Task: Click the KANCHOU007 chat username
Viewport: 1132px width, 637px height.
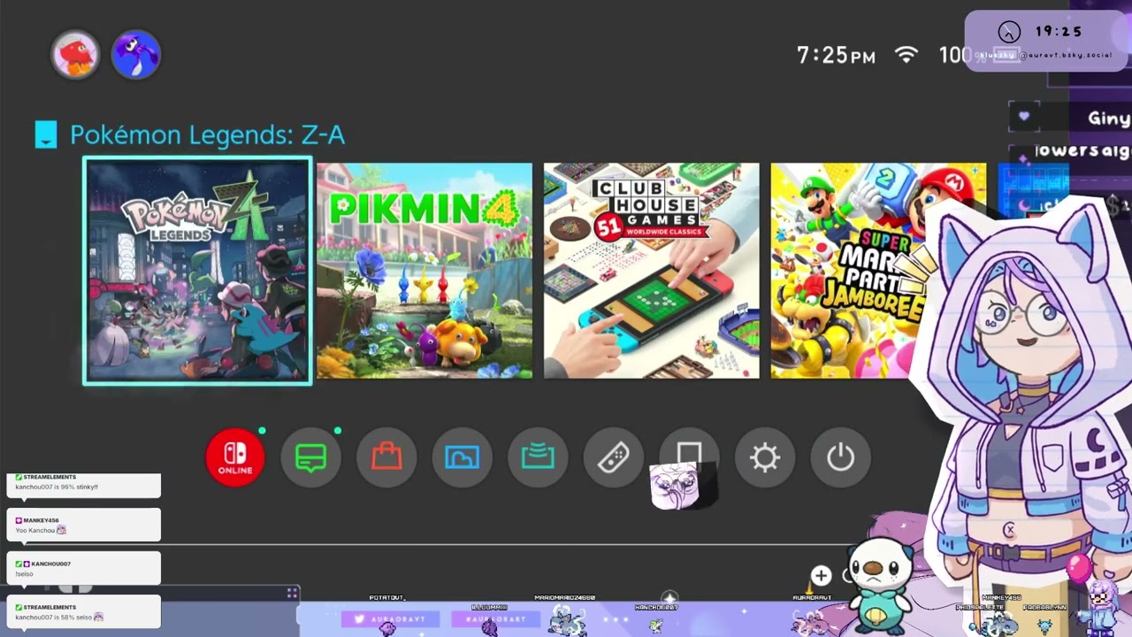Action: pyautogui.click(x=50, y=564)
